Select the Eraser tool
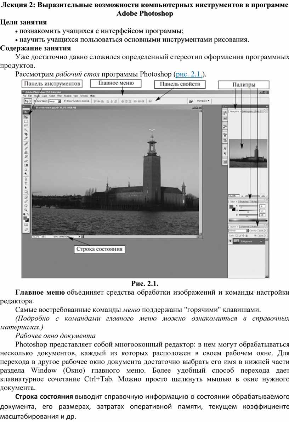Image resolution: width=289 pixels, height=422 pixels. (26, 161)
